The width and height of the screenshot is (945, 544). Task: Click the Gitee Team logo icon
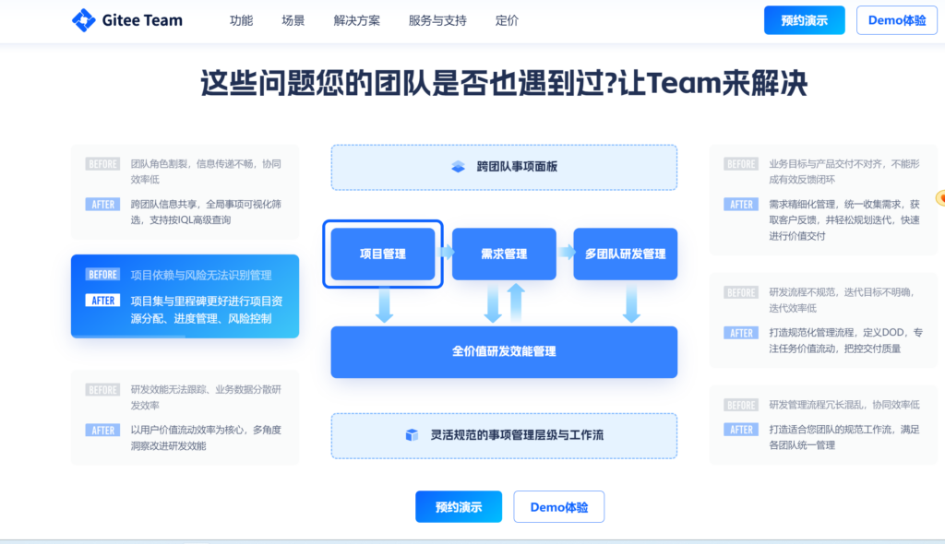click(82, 19)
